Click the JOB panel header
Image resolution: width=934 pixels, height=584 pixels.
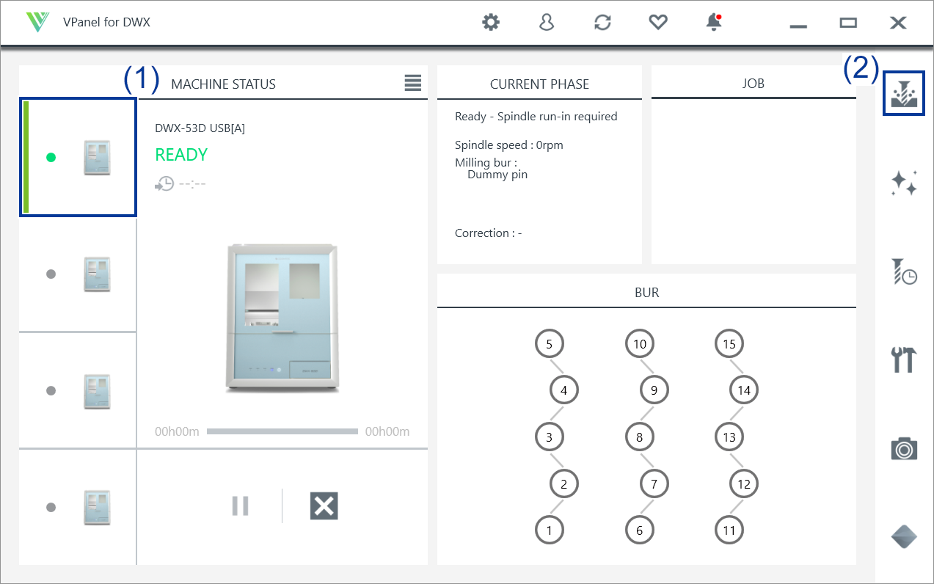click(754, 83)
